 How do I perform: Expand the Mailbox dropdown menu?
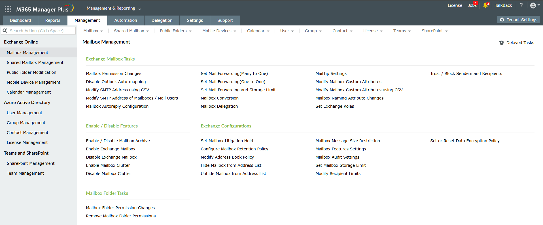[93, 31]
